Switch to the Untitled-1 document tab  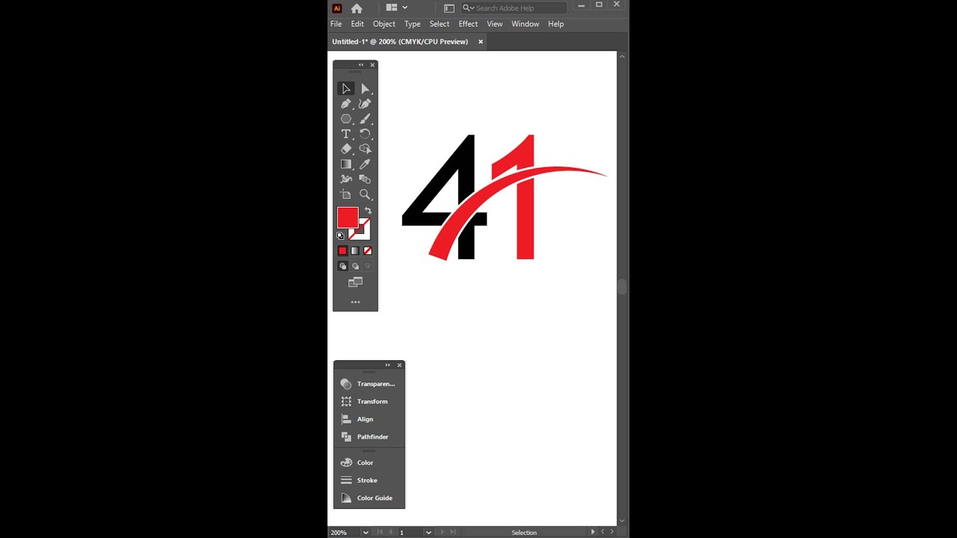click(x=400, y=42)
